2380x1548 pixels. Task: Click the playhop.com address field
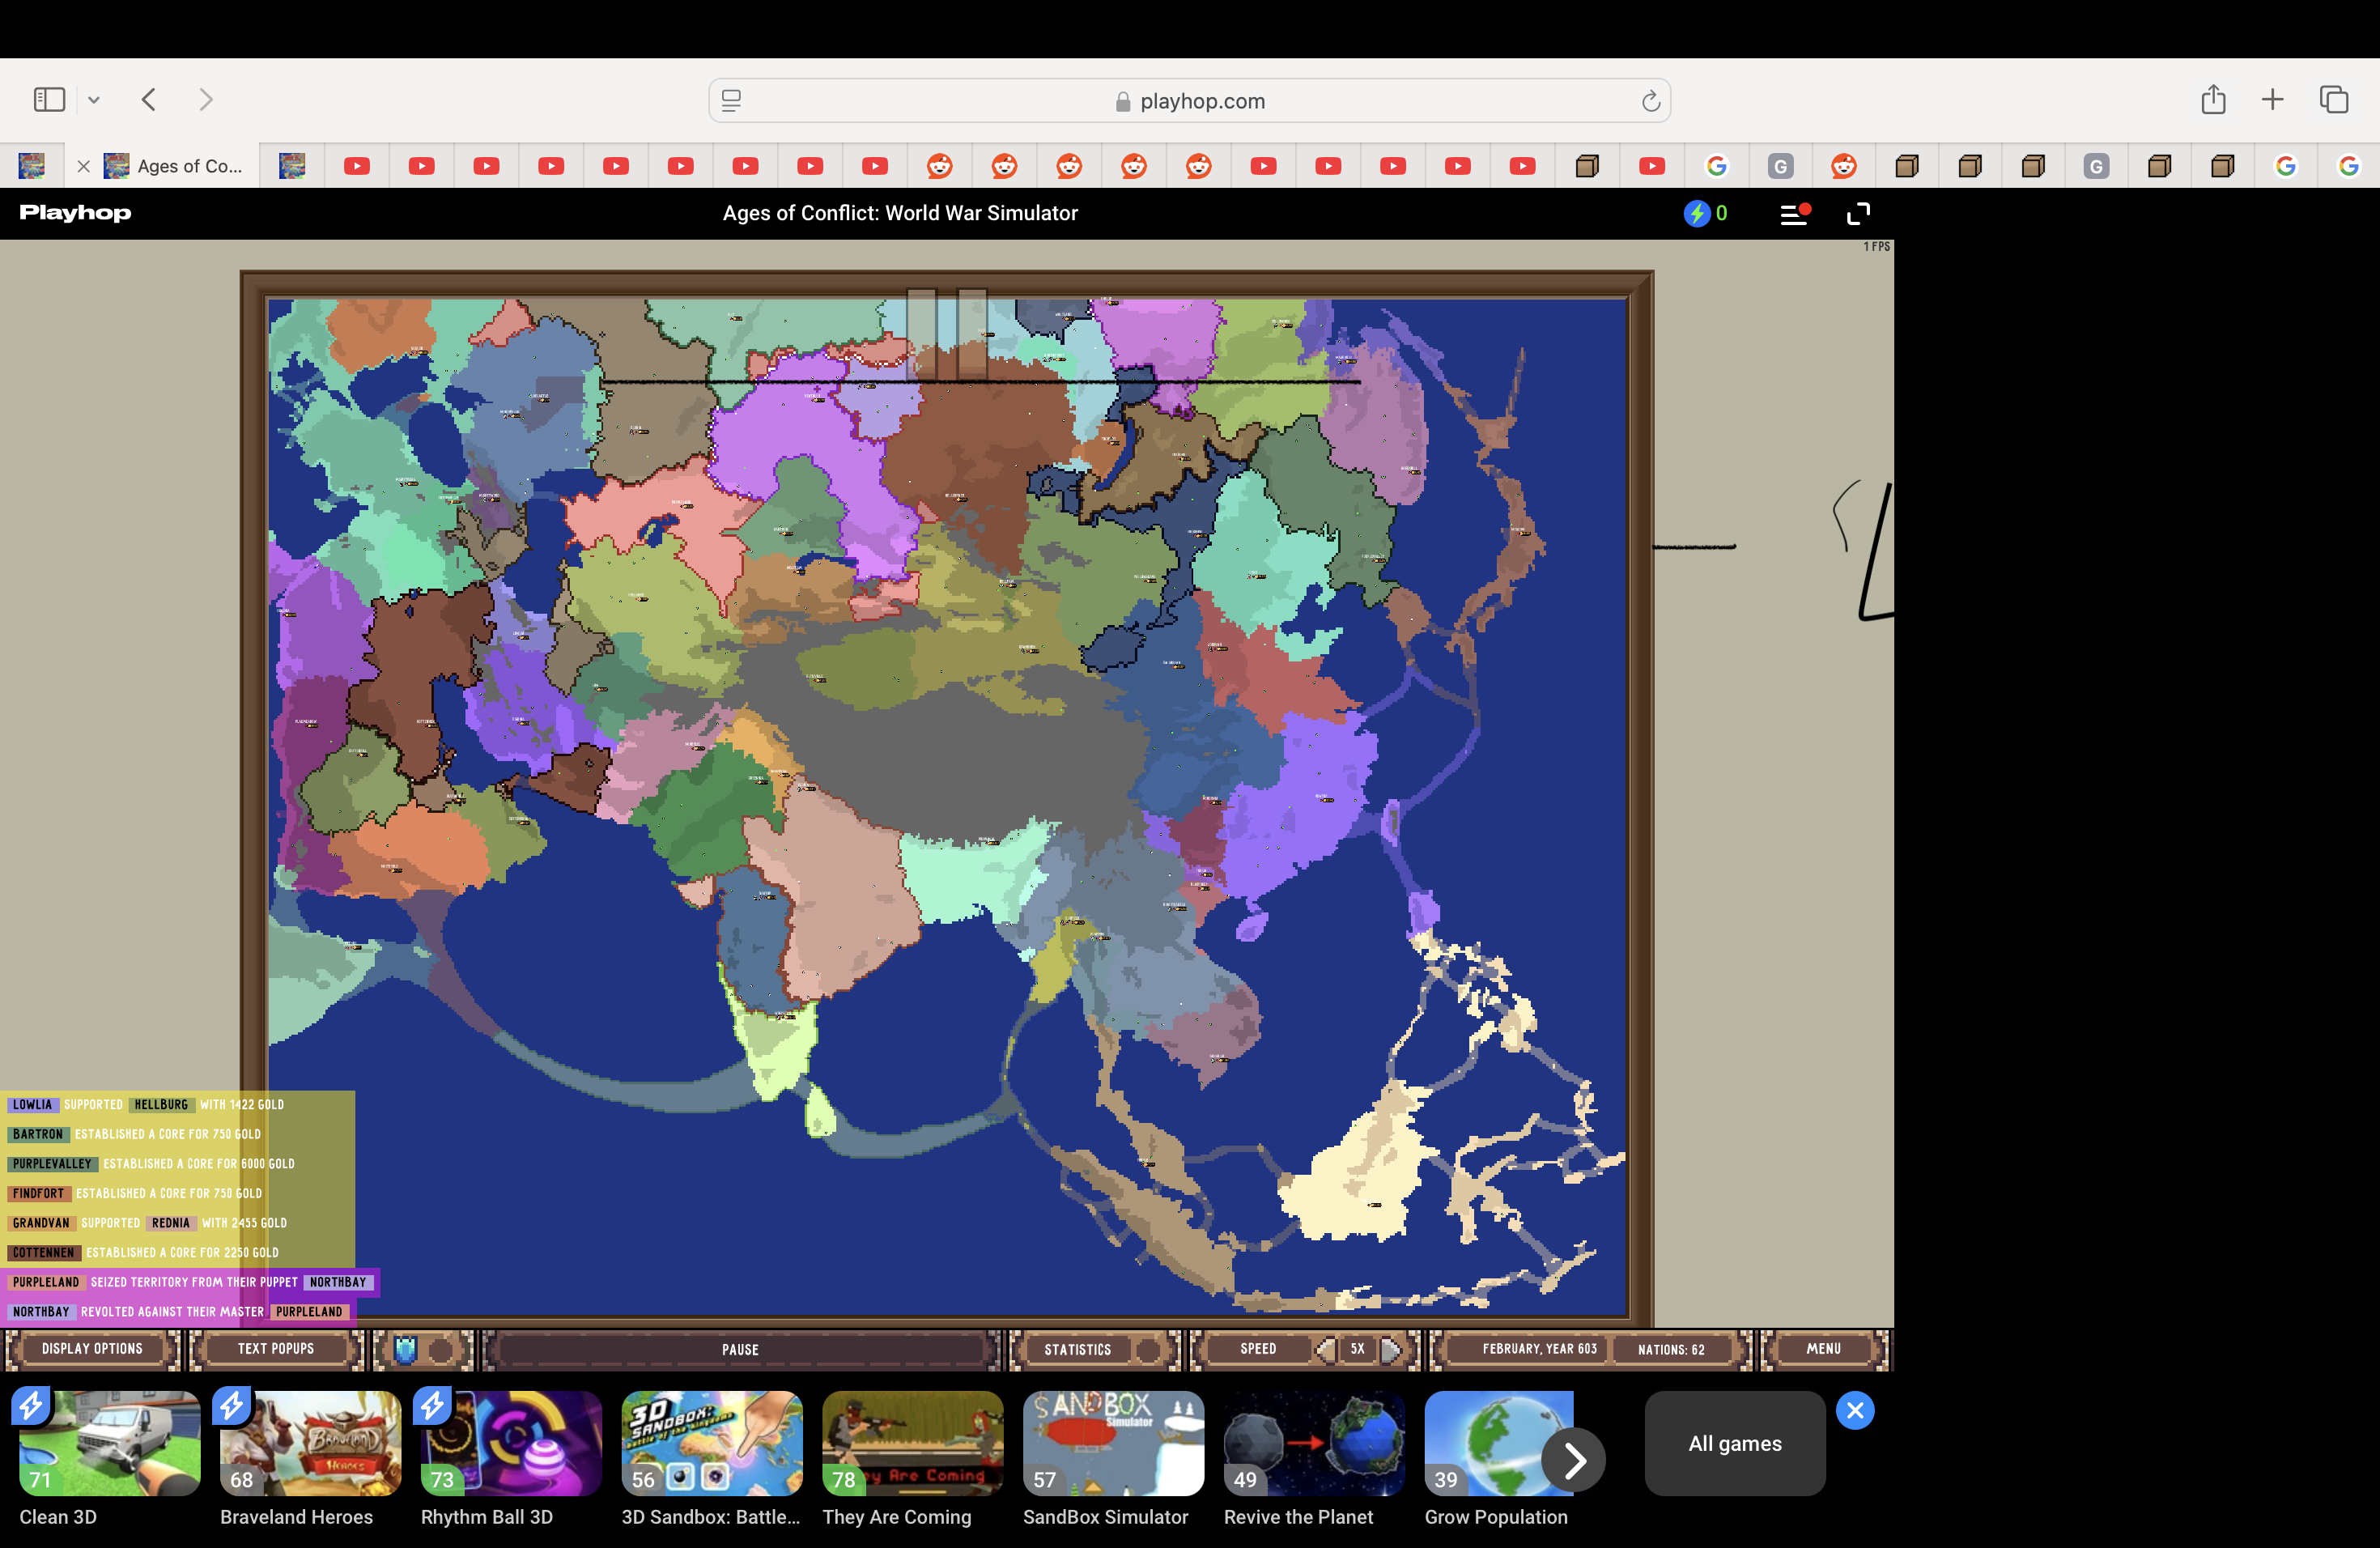[x=1189, y=100]
